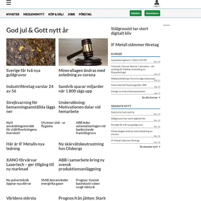Open article Utvinner zink - ur flygaska
This screenshot has height=201, width=201.
[x=53, y=124]
